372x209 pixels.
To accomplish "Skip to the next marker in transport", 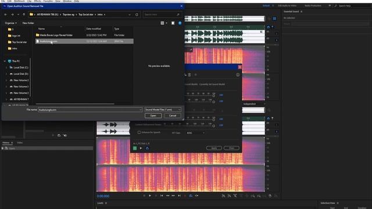I will pyautogui.click(x=180, y=196).
